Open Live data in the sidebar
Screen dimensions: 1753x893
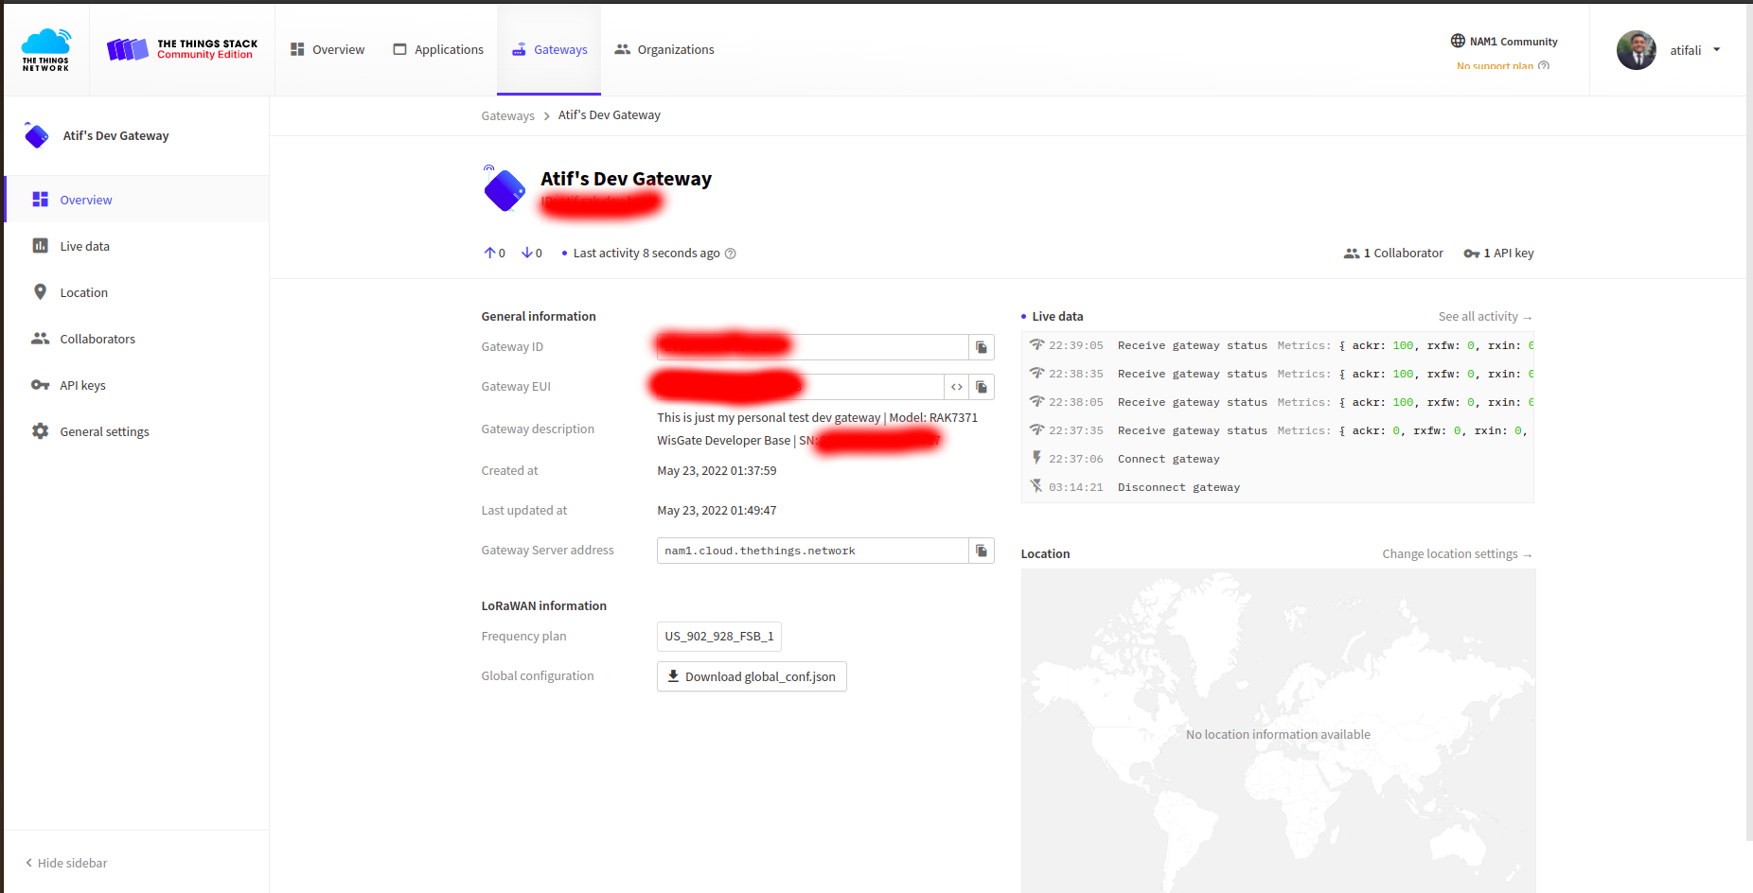[x=136, y=246]
